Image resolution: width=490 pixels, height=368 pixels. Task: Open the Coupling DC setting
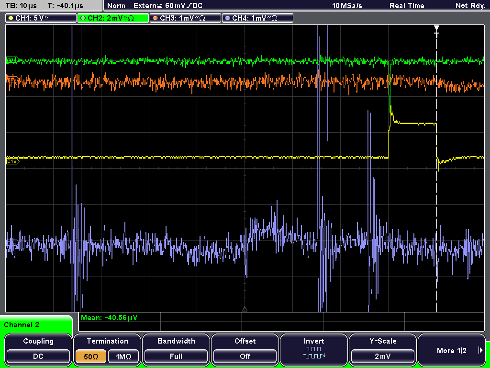pos(38,350)
